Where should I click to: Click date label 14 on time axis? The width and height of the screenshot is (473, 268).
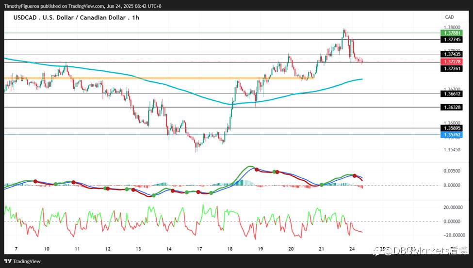coord(169,249)
